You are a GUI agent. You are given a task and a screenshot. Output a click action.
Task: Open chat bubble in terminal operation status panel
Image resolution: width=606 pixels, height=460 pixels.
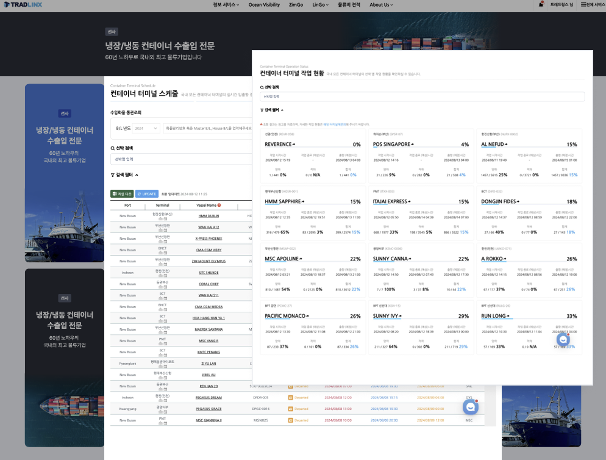563,340
